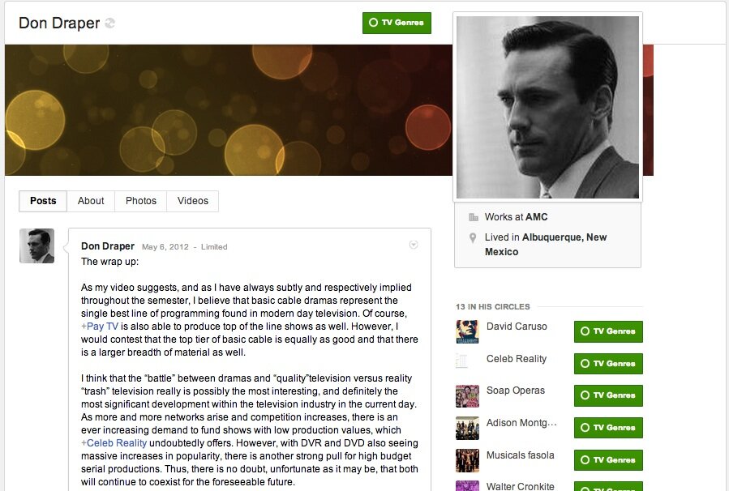
Task: Open TV Genres circle menu for Celeb Reality
Action: [x=608, y=363]
